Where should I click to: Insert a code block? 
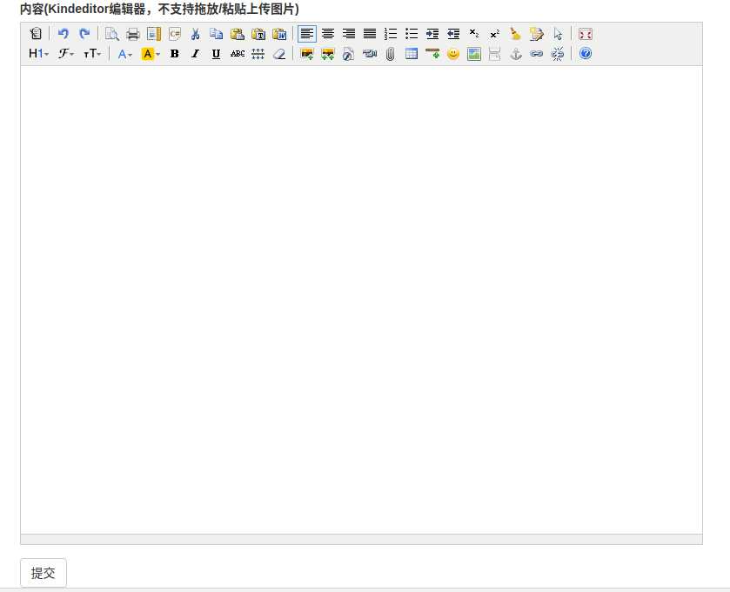pyautogui.click(x=175, y=34)
